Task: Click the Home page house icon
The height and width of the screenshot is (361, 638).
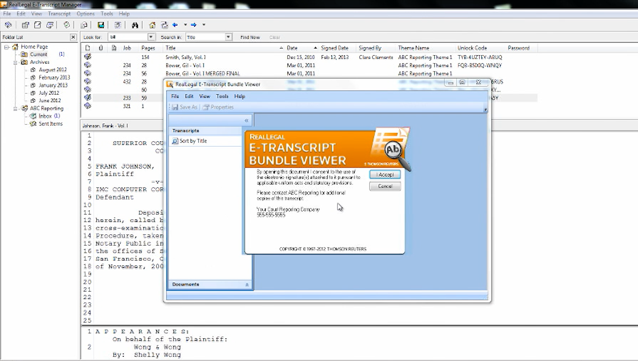Action: pos(152,25)
